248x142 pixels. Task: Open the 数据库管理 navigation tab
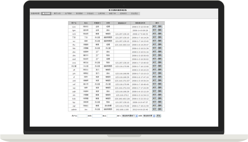tap(35, 13)
